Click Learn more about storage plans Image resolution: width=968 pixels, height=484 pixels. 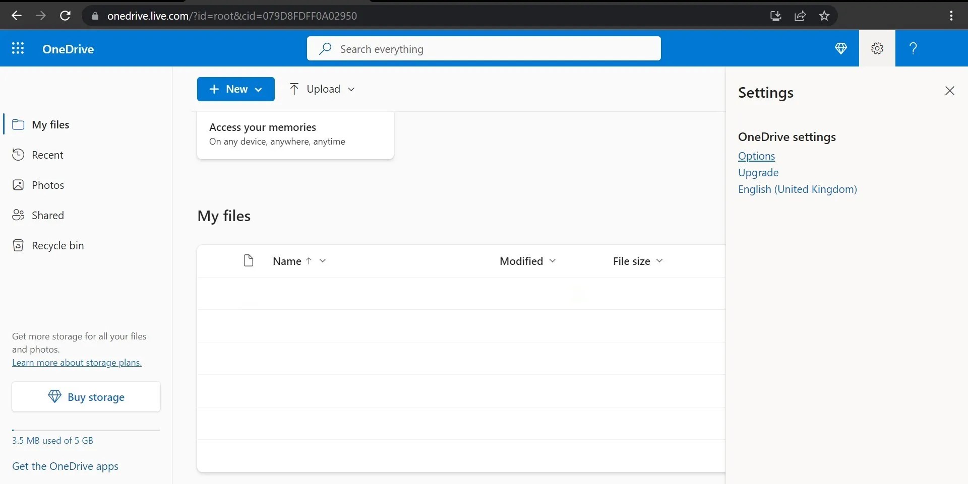pos(77,363)
